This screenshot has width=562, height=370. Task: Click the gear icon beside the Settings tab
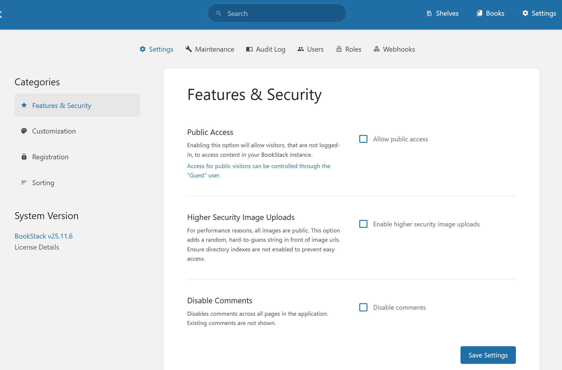pos(142,49)
